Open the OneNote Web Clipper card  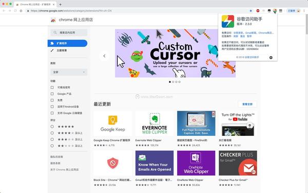coord(196,169)
